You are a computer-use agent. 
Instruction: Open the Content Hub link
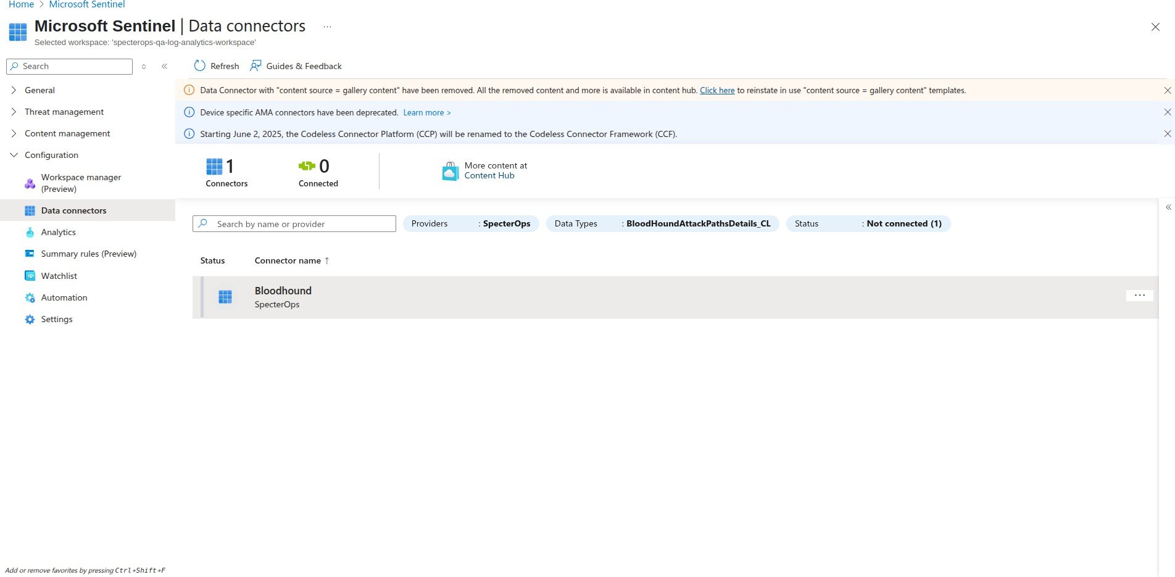[489, 175]
